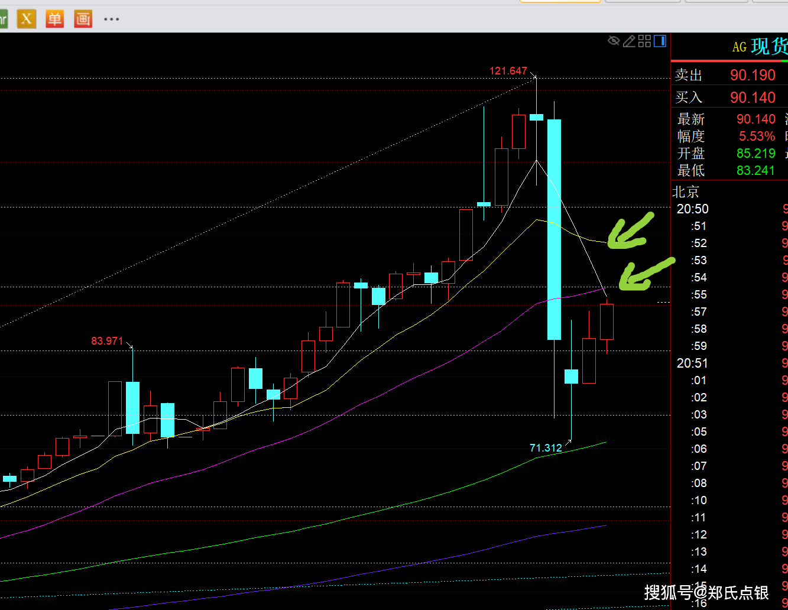This screenshot has width=788, height=610.
Task: Select the 20:51 row in tick list
Action: tap(692, 364)
